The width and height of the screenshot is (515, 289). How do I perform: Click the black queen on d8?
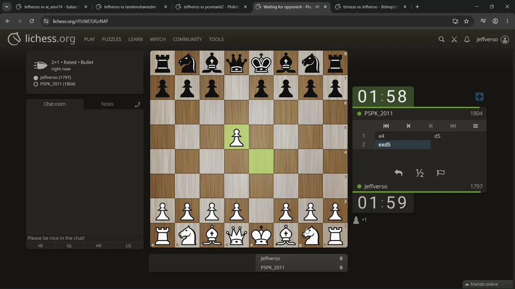pos(237,63)
